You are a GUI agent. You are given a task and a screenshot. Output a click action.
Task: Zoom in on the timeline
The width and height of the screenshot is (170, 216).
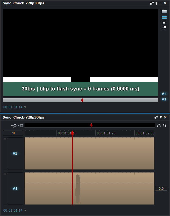pos(14,125)
